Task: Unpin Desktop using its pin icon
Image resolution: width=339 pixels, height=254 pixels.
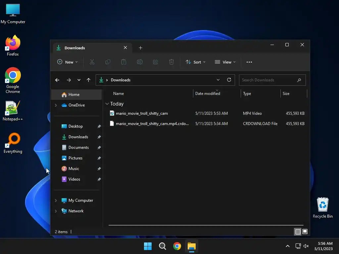Action: click(x=99, y=126)
